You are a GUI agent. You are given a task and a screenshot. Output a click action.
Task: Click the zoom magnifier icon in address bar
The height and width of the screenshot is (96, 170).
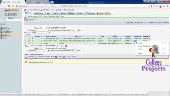click(x=149, y=6)
